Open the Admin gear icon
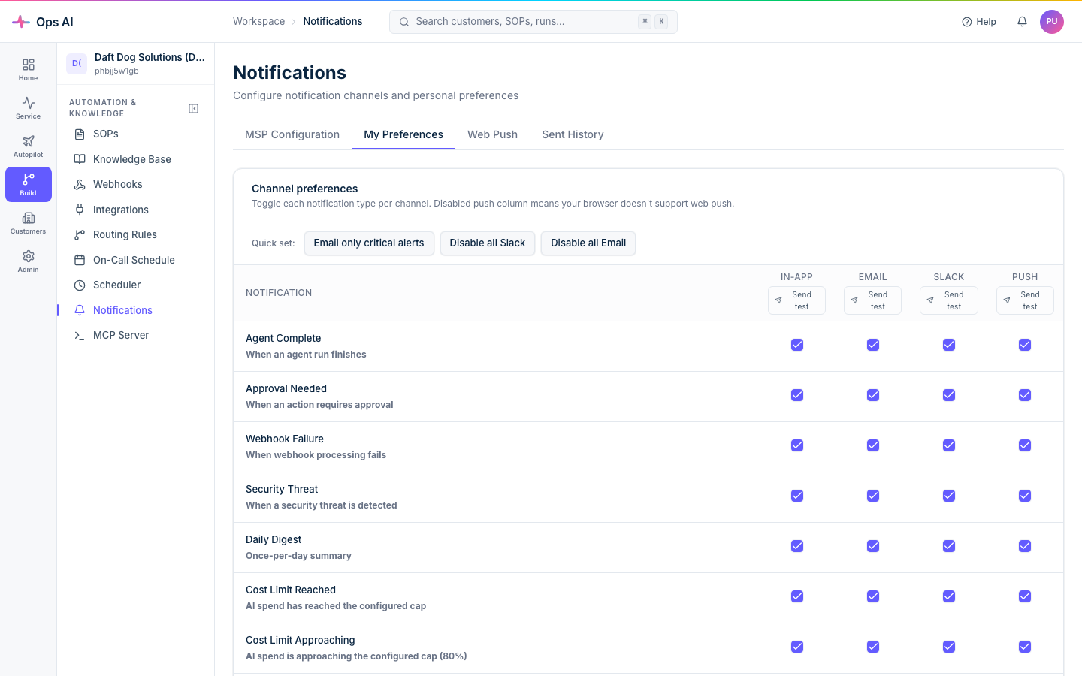This screenshot has height=676, width=1082. click(x=29, y=256)
